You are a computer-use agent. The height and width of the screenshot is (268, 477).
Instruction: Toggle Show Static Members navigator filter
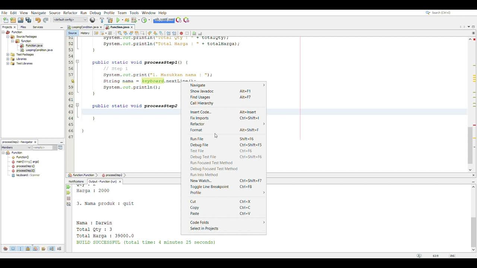pos(20,249)
